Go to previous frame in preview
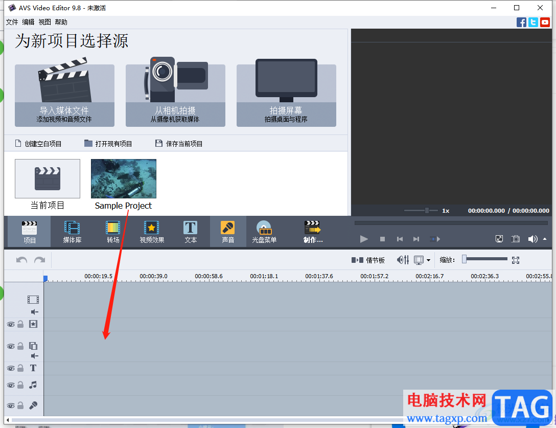556x428 pixels. (x=400, y=239)
